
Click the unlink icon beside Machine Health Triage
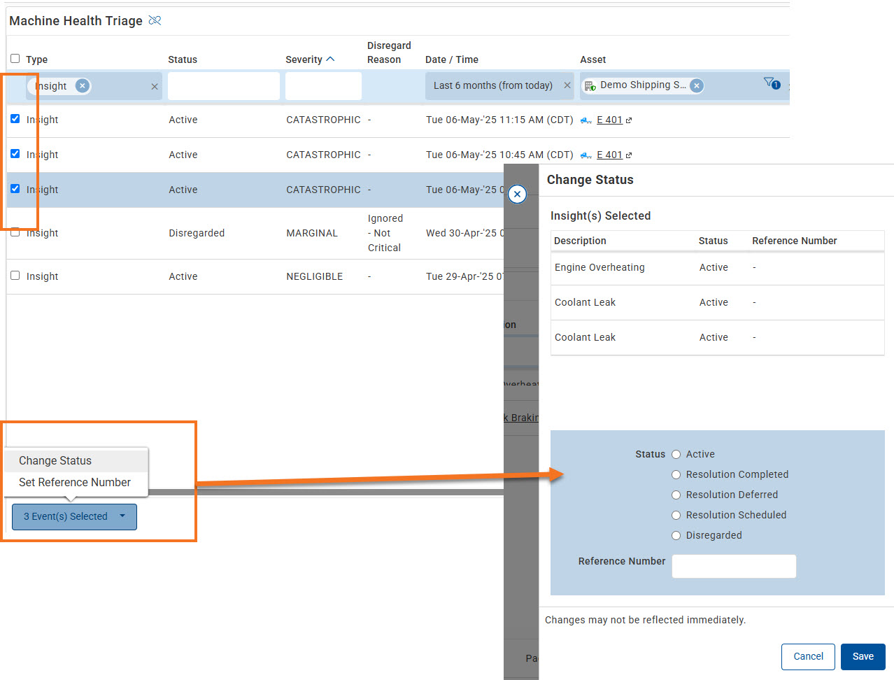pos(155,20)
